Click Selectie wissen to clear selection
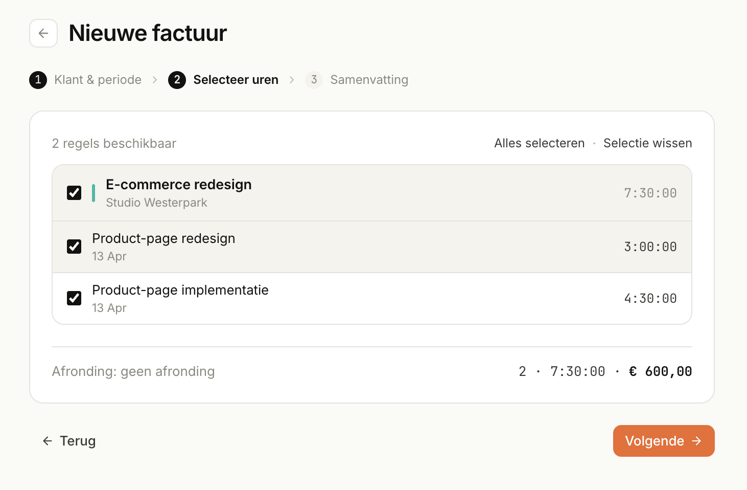This screenshot has height=490, width=747. (647, 143)
